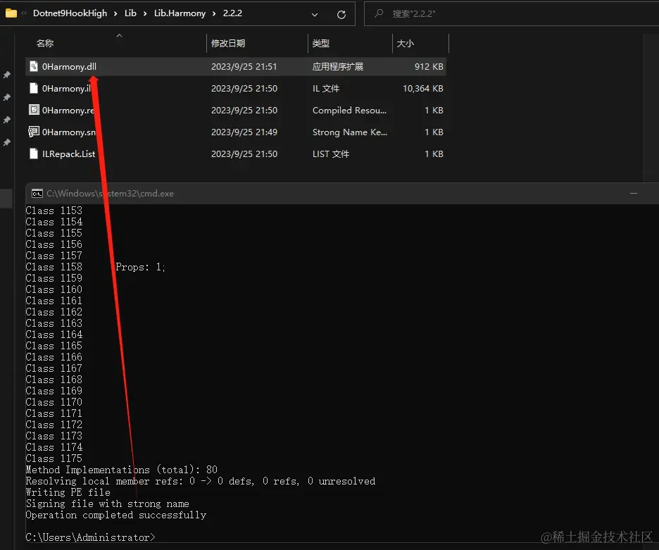The image size is (659, 550).
Task: Click the 'Class 1153' line in cmd
Action: click(x=54, y=211)
